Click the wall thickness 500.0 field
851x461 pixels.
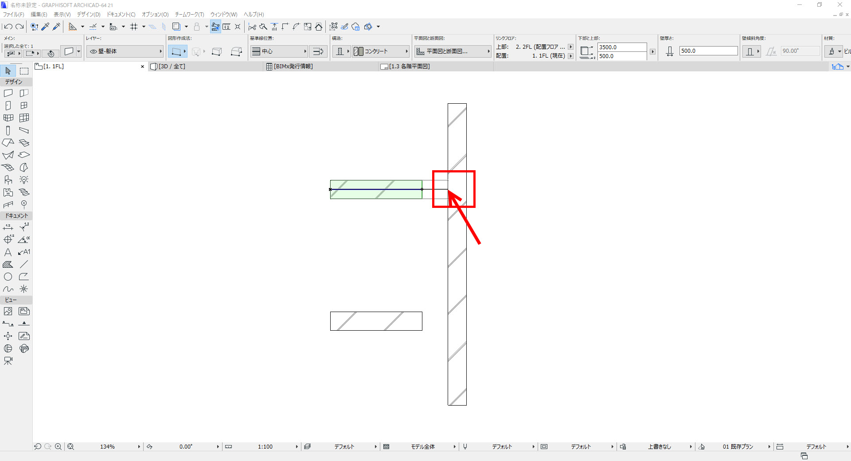708,51
